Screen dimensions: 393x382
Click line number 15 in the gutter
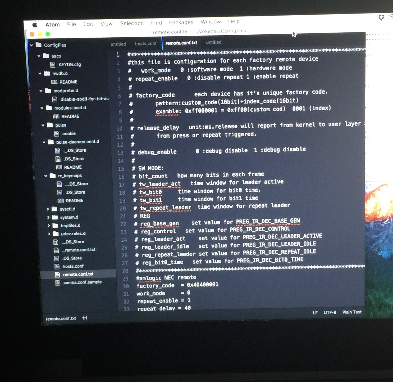pos(121,169)
